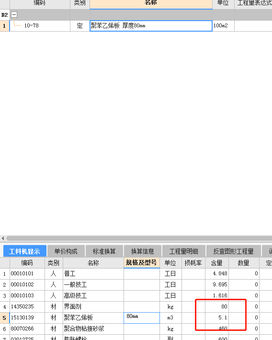Image resolution: width=272 pixels, height=340 pixels.
Task: Click the upper table 类别 column header
Action: 79,3
